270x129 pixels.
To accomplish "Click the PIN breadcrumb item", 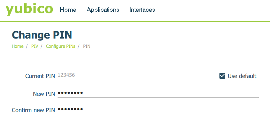I will pyautogui.click(x=87, y=46).
